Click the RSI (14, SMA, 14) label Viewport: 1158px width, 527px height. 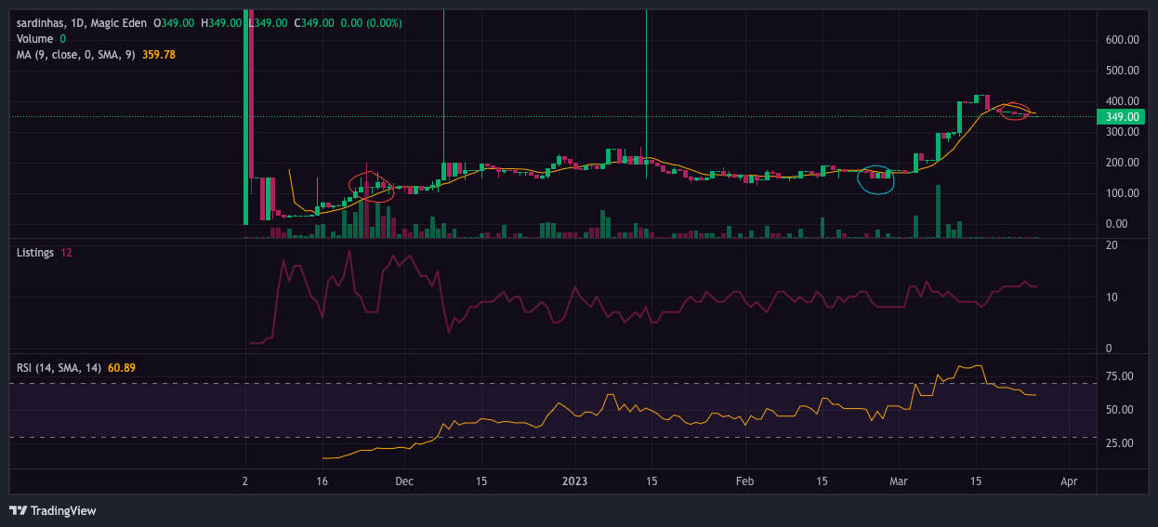pyautogui.click(x=59, y=368)
